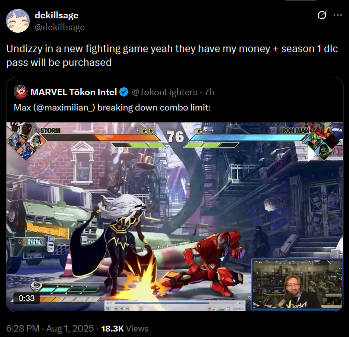Screen dimensions: 349x337
Task: Open the dekillsage display name link
Action: [x=57, y=15]
